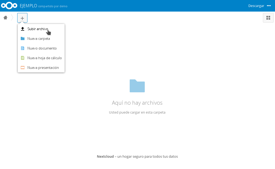Click the EJEMPLO share title
This screenshot has width=275, height=169.
click(29, 6)
